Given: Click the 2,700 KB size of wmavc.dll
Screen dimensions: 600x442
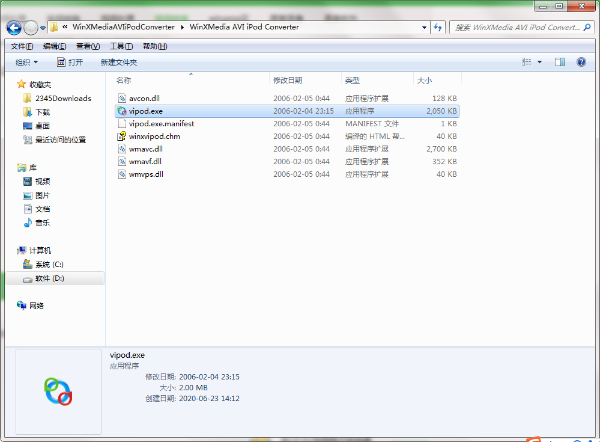Looking at the screenshot, I should (x=441, y=149).
